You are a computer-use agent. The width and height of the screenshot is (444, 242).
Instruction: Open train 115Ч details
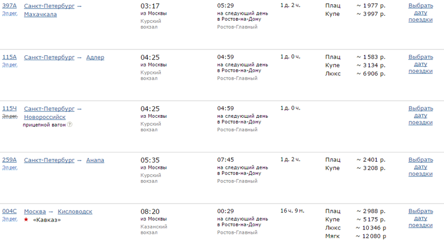[10, 109]
